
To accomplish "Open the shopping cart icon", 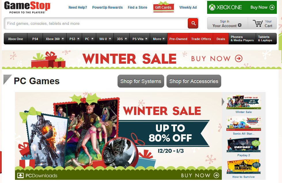I will (258, 23).
